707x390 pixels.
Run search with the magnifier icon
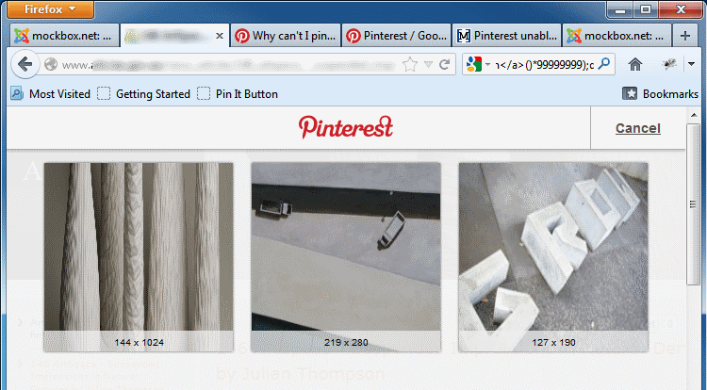[603, 64]
